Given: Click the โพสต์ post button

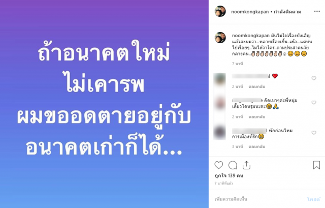Looking at the screenshot, I should tap(314, 199).
